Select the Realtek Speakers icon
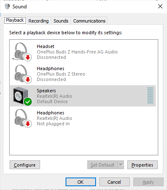The height and width of the screenshot is (190, 167). pyautogui.click(x=22, y=96)
